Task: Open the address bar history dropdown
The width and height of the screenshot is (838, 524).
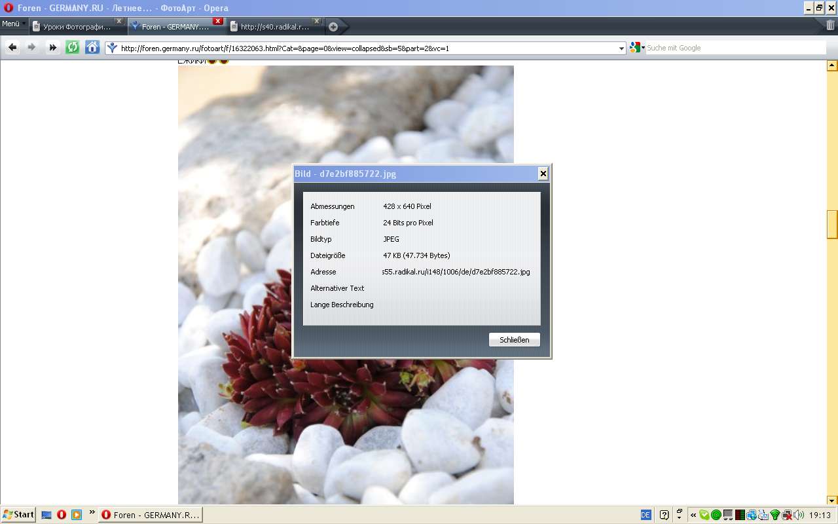Action: pyautogui.click(x=621, y=48)
